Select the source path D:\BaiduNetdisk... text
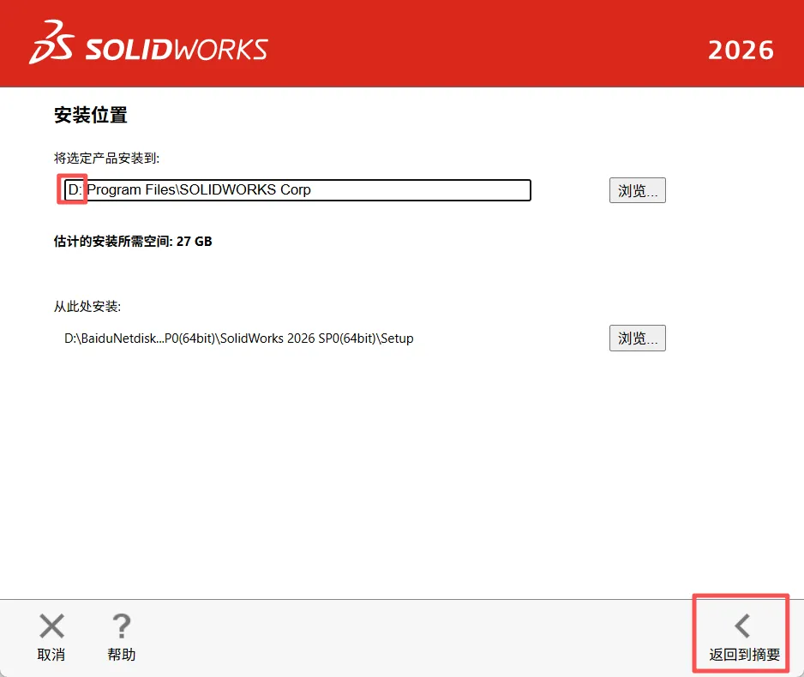The height and width of the screenshot is (677, 804). tap(239, 338)
